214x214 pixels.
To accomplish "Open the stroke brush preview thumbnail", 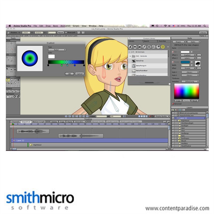I will [198, 64].
